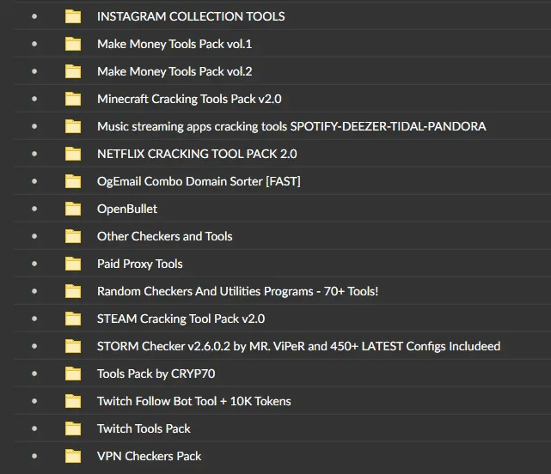Click folder icon for Random Checkers And Utilities Programs
The height and width of the screenshot is (474, 551).
73,291
